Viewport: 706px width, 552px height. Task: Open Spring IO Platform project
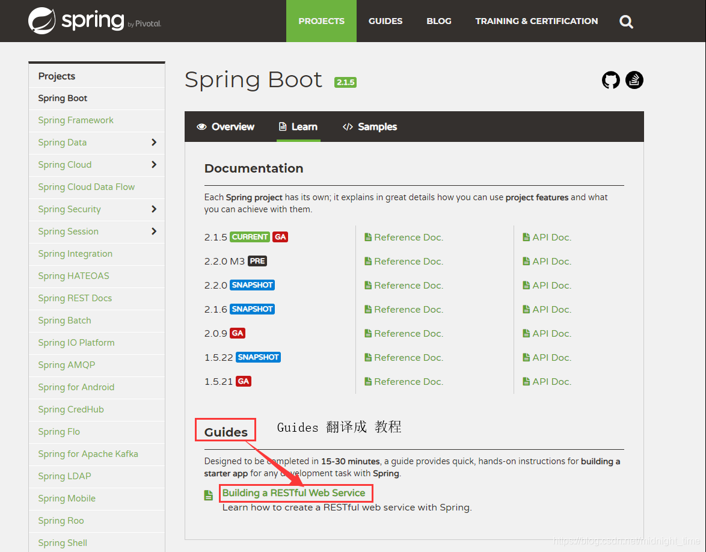[x=76, y=343]
